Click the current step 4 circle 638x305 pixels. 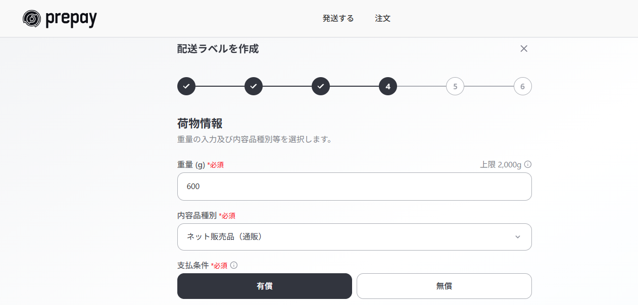coord(388,86)
